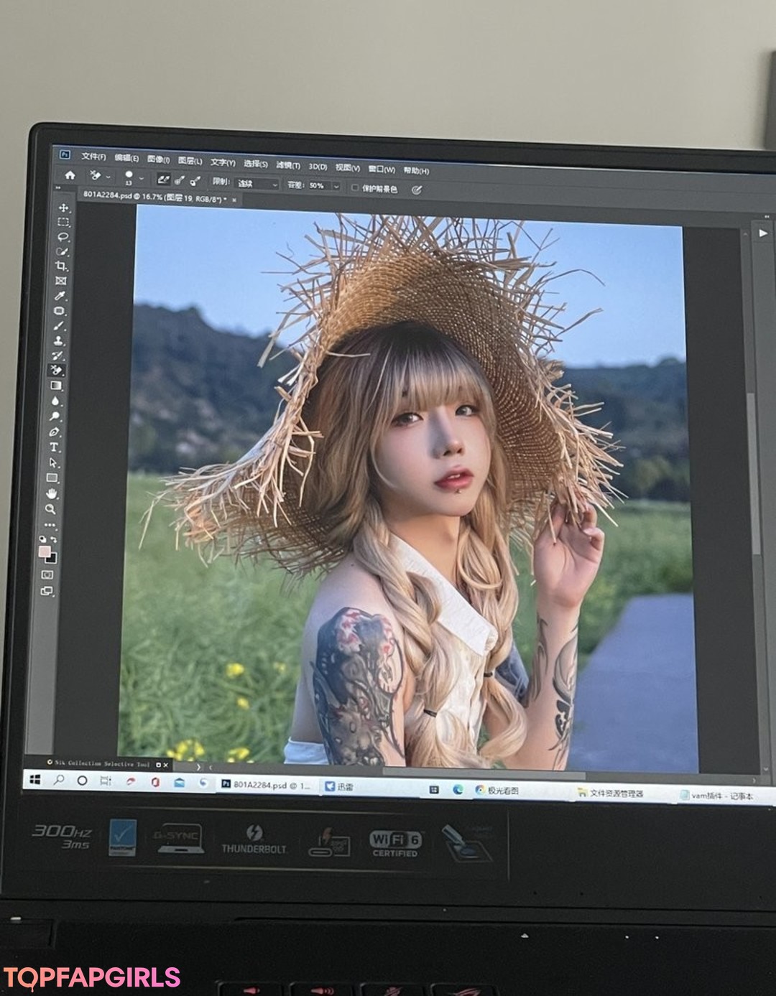
Task: Expand the 容差 50% dropdown
Action: 336,186
